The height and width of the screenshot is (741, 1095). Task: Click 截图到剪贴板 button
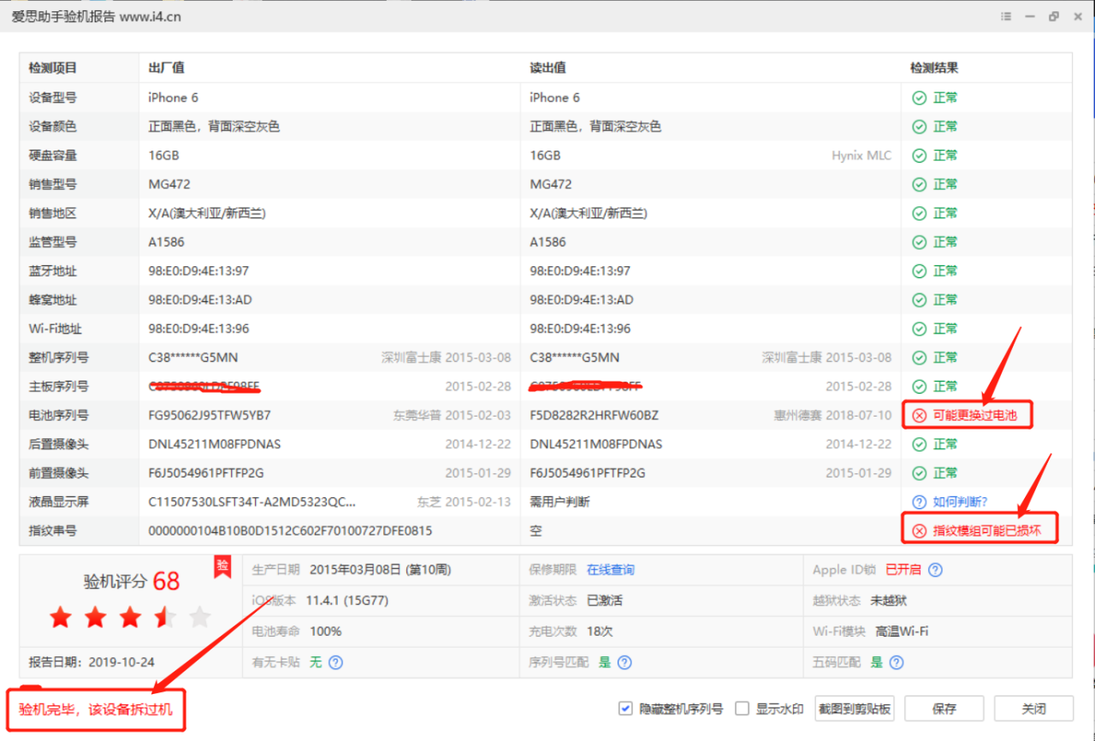pyautogui.click(x=855, y=708)
